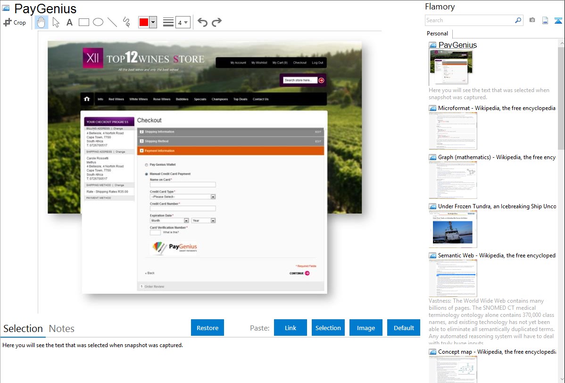Click the icon beside the Microformat entry
Image resolution: width=565 pixels, height=383 pixels.
click(x=432, y=108)
